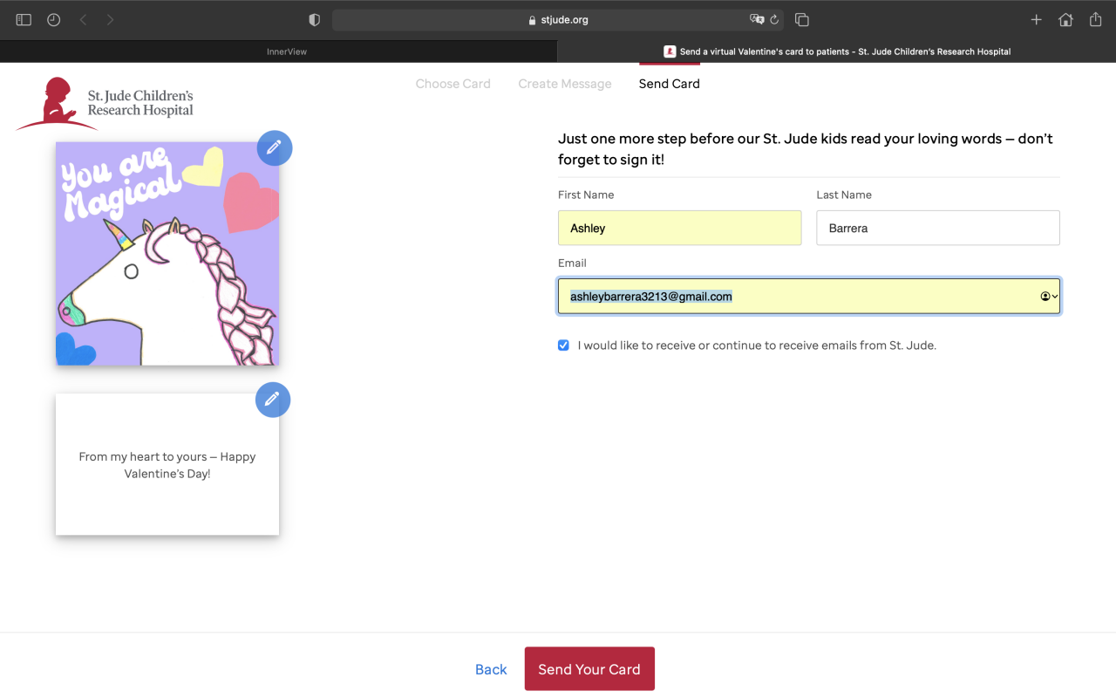
Task: Click the You are Magical unicorn card thumbnail
Action: tap(167, 254)
